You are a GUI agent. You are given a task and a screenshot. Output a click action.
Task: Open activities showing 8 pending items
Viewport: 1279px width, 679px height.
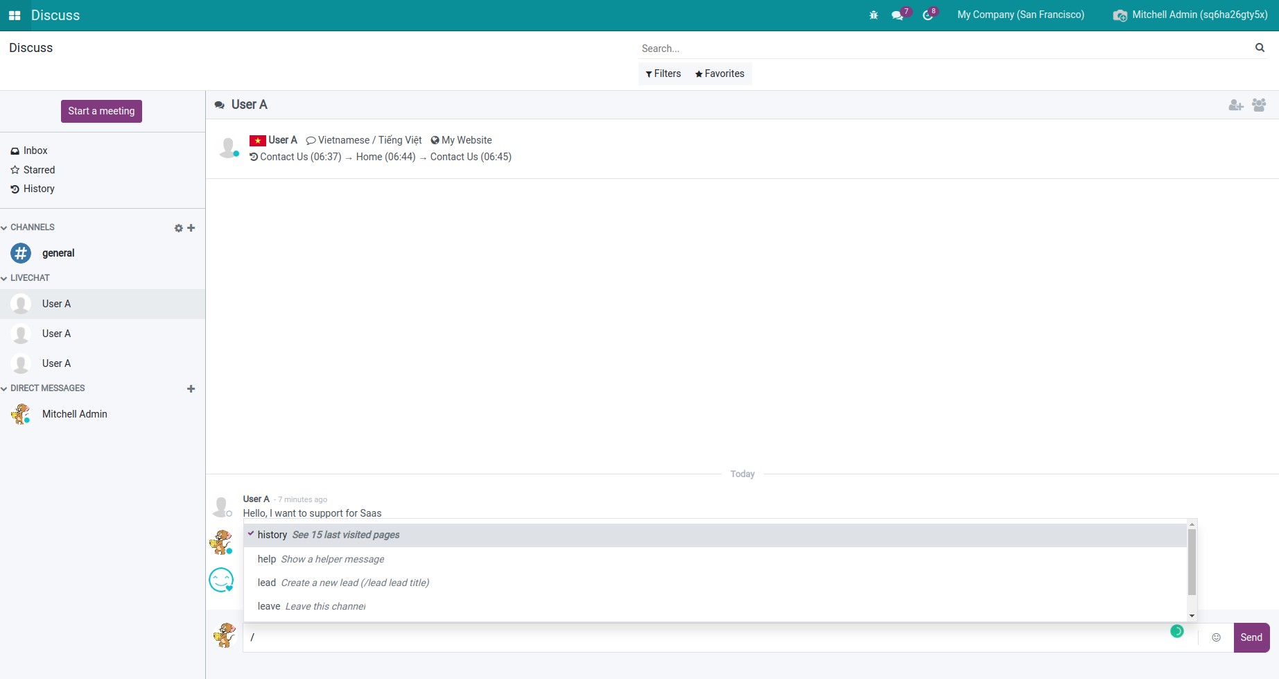[928, 15]
